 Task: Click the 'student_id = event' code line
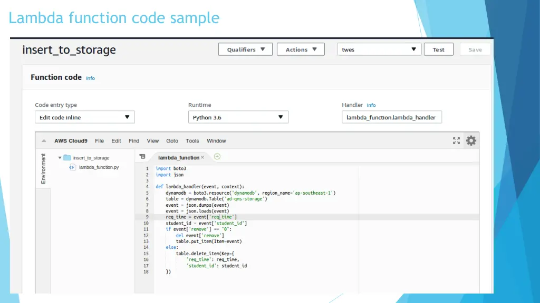coord(206,223)
